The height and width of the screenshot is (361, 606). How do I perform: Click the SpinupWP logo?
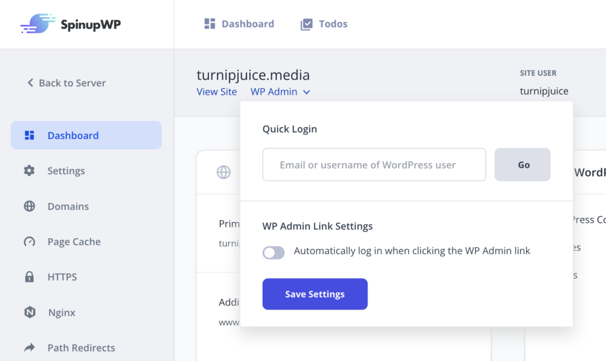69,24
